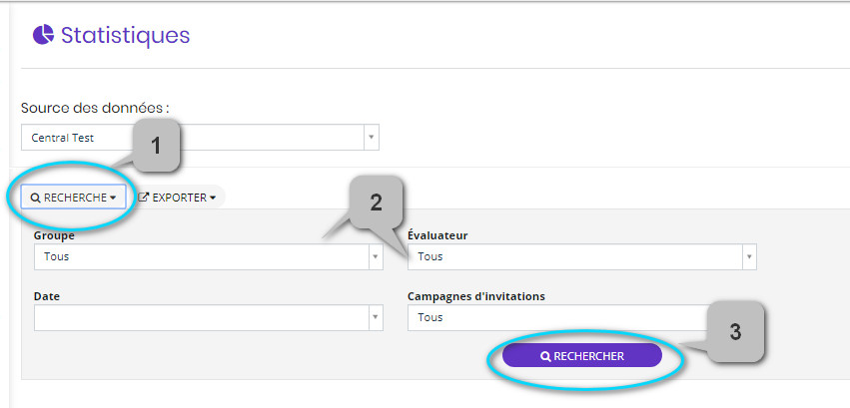Viewport: 850px width, 408px height.
Task: Expand the Groupe dropdown arrow
Action: [376, 256]
